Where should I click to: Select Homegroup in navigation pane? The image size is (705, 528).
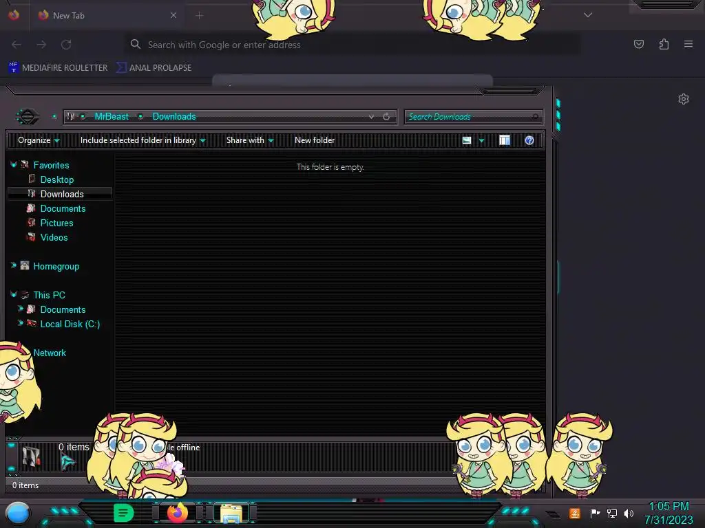point(56,266)
